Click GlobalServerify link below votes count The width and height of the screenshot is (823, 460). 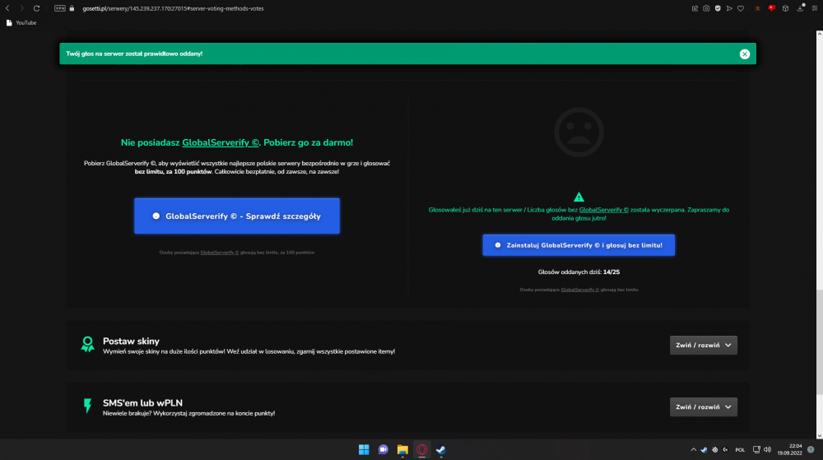click(579, 290)
